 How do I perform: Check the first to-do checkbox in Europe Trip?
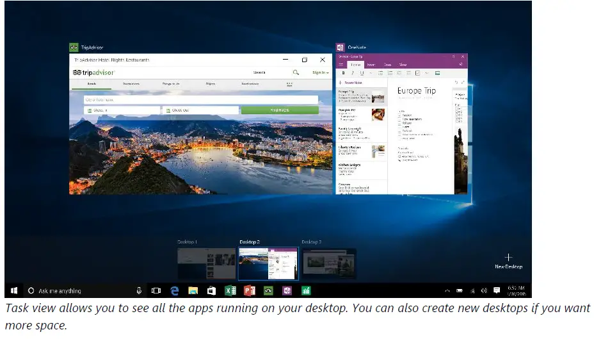click(x=399, y=115)
